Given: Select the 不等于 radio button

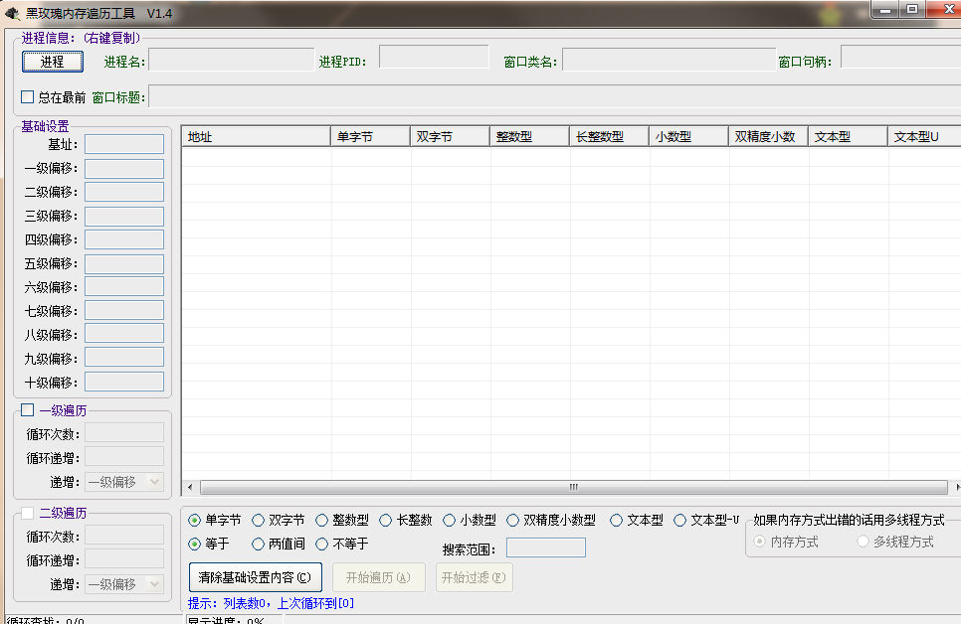Looking at the screenshot, I should tap(321, 544).
